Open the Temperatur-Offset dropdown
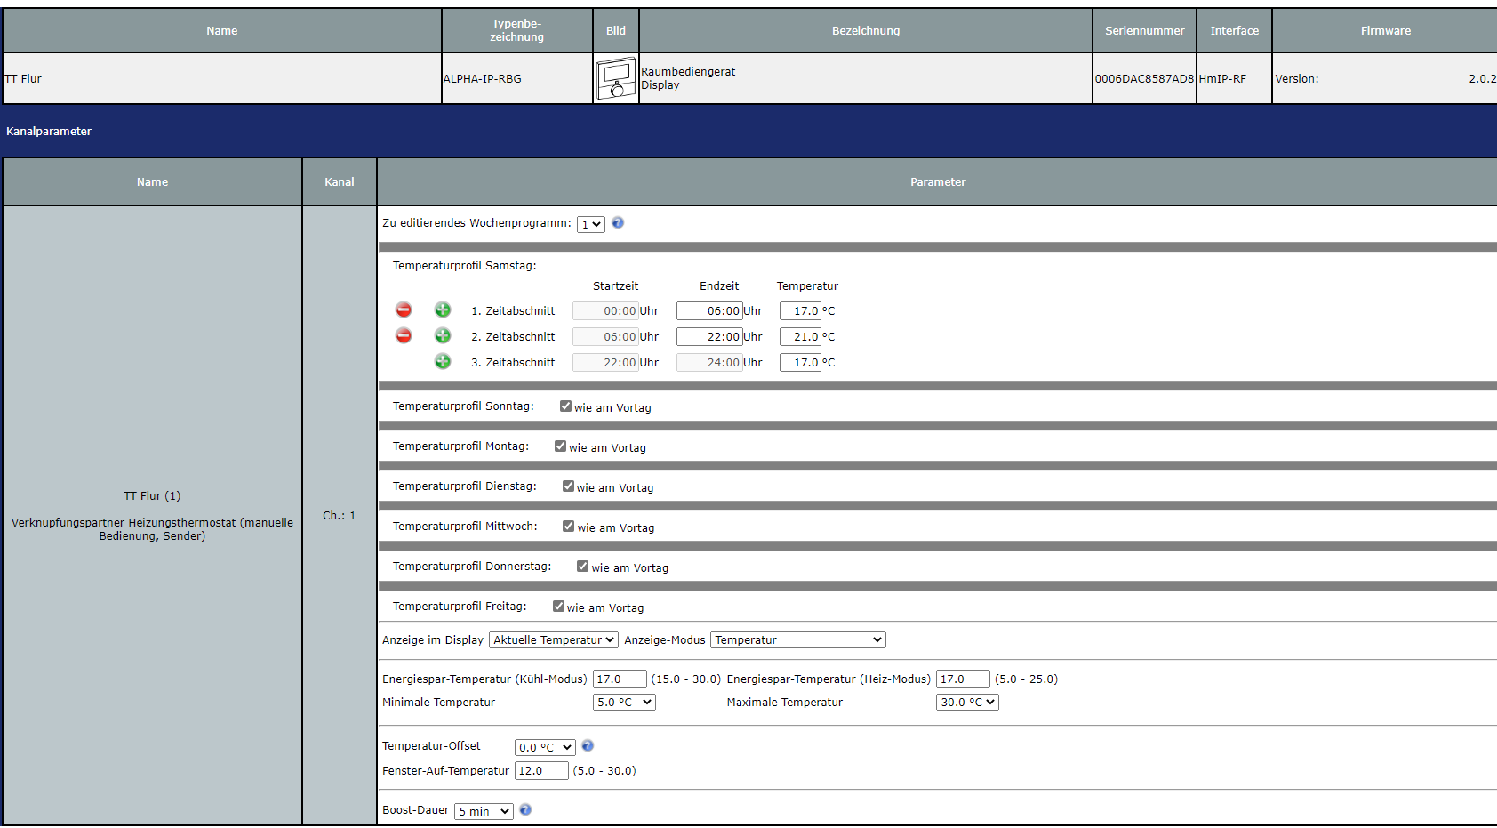The width and height of the screenshot is (1497, 828). (x=545, y=747)
